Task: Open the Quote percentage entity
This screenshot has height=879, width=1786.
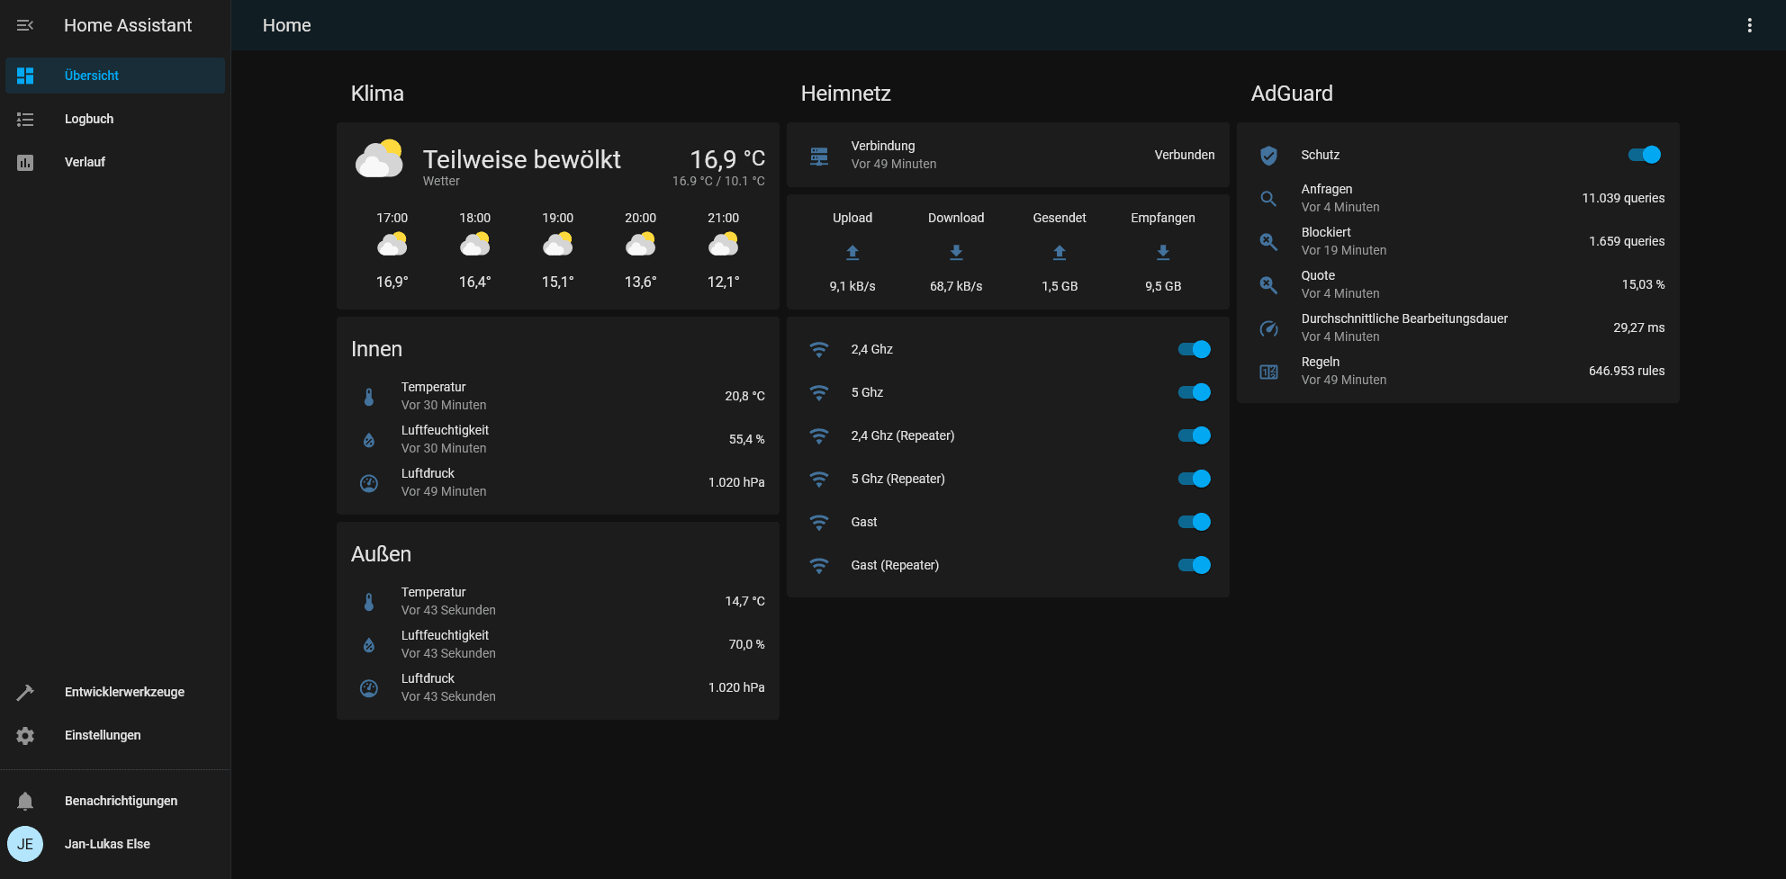Action: [1458, 284]
